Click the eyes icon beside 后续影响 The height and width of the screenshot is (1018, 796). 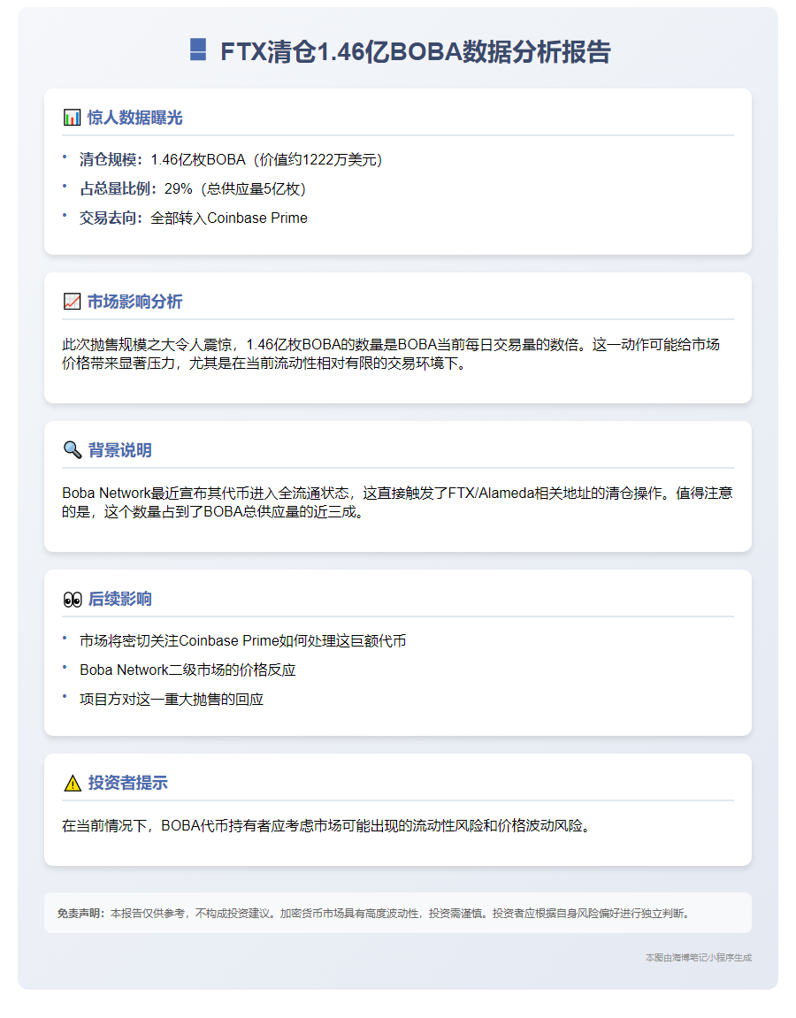[x=72, y=599]
